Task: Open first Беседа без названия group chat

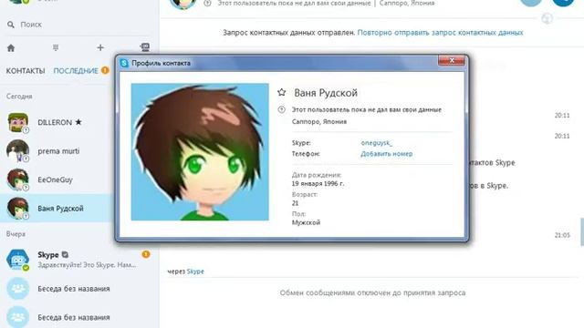Action: [x=79, y=289]
